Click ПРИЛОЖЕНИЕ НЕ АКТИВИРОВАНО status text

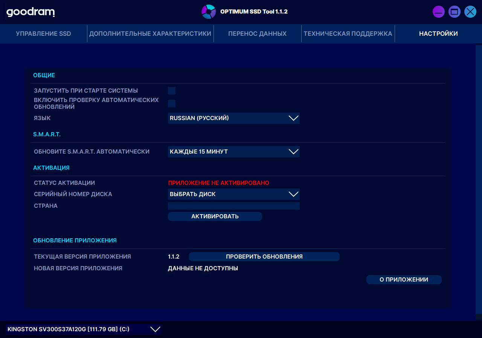[219, 183]
